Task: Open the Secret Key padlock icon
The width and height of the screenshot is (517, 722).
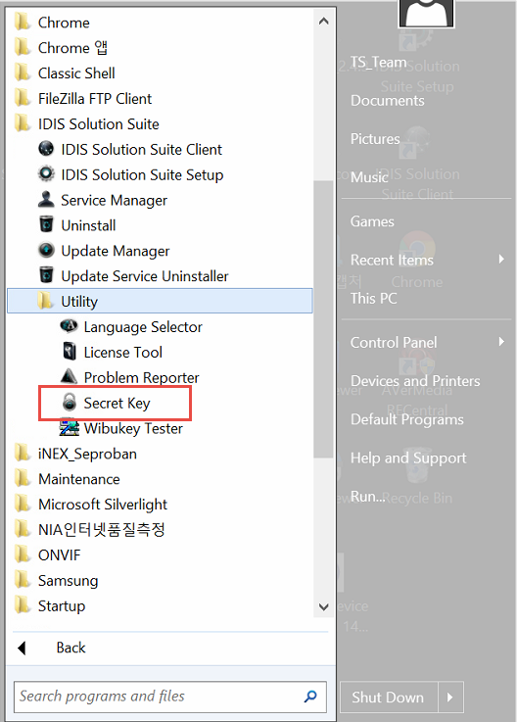Action: pos(70,402)
